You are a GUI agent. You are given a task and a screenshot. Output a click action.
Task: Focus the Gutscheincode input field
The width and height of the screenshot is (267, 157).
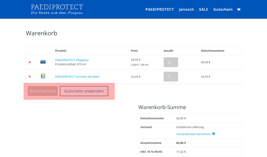(x=43, y=91)
